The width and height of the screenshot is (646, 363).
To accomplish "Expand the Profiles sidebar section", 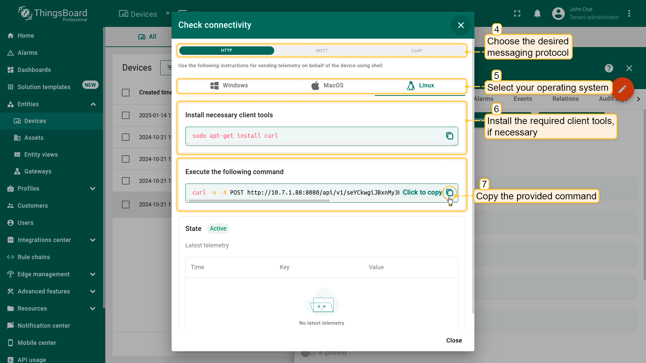I will [x=93, y=189].
